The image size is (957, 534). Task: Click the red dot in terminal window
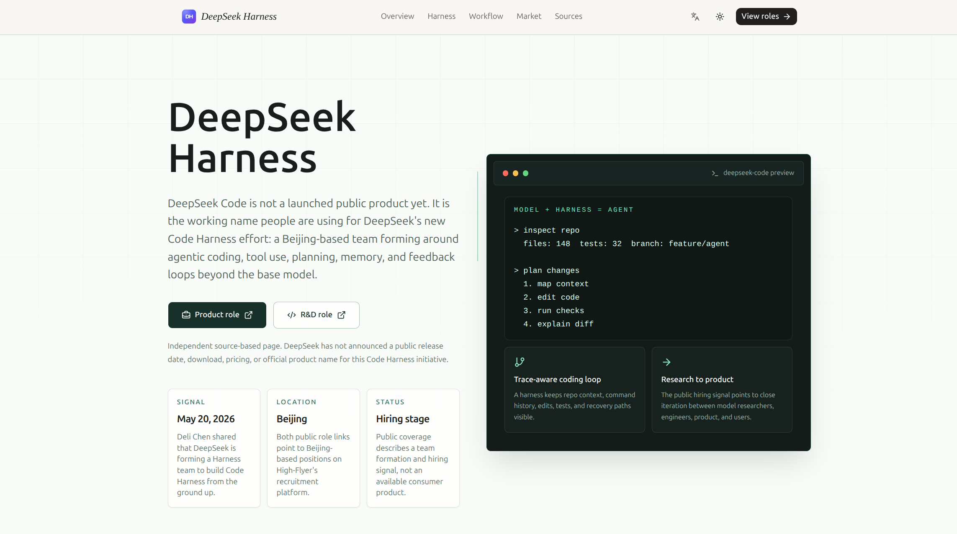[505, 173]
